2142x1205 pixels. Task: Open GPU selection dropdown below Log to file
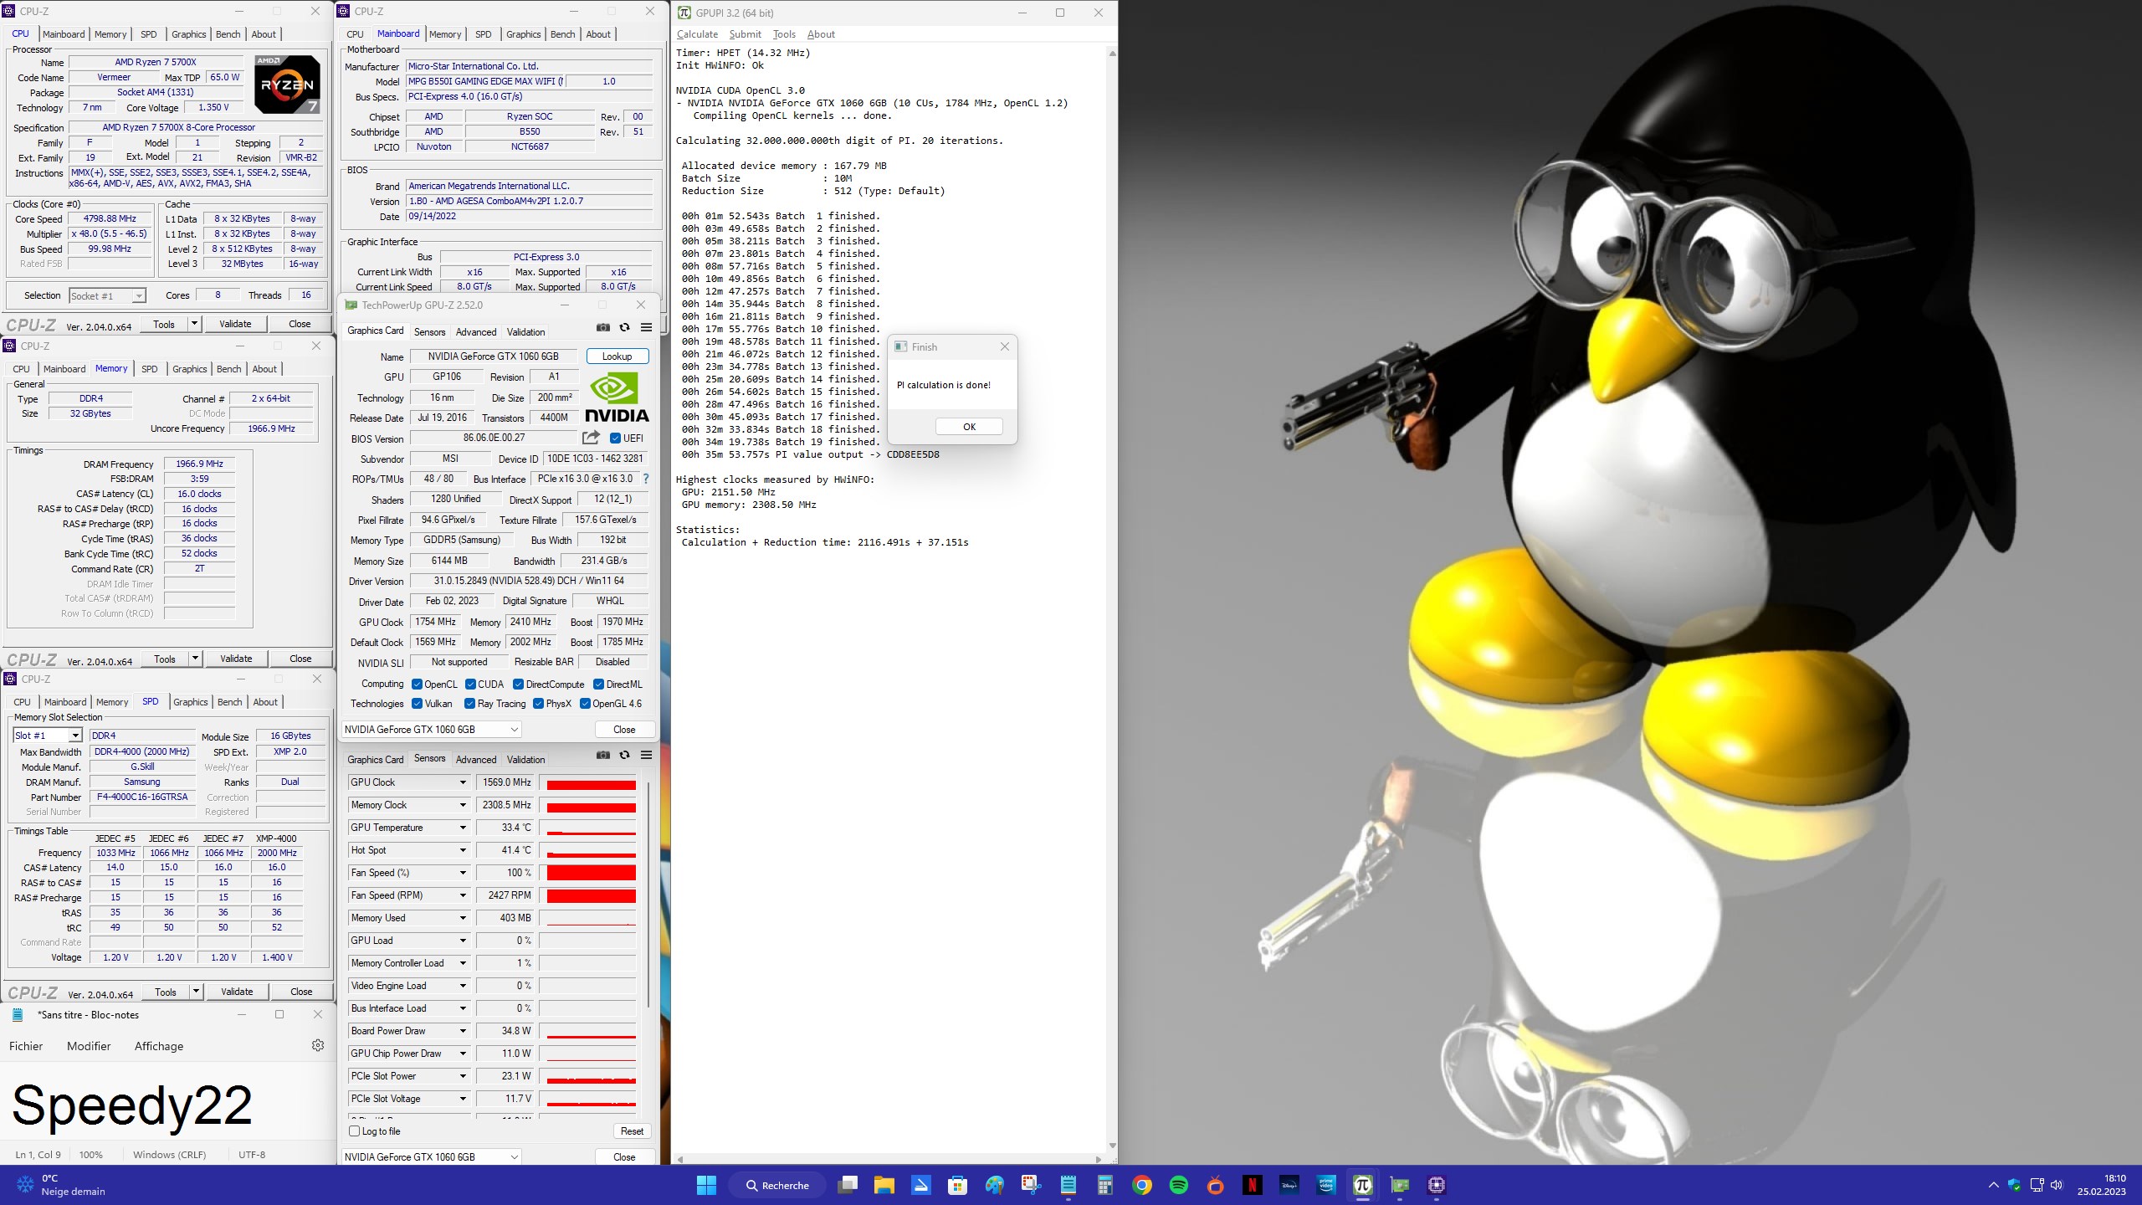click(x=432, y=1157)
